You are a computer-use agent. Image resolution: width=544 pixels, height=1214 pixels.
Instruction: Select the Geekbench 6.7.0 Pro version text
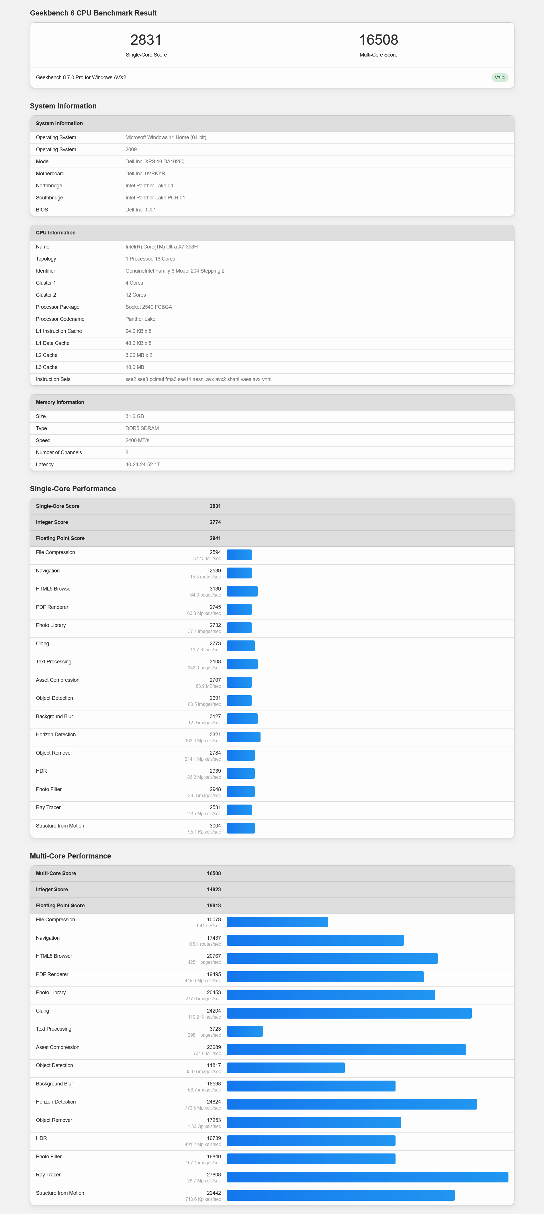pyautogui.click(x=81, y=78)
